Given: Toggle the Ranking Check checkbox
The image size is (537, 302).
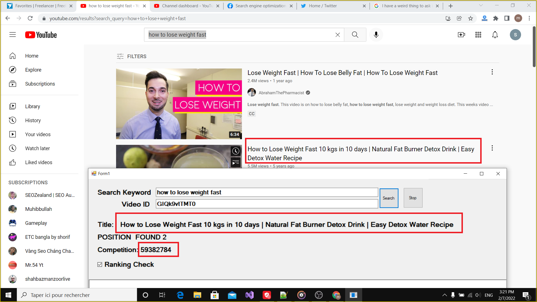Looking at the screenshot, I should coord(100,265).
